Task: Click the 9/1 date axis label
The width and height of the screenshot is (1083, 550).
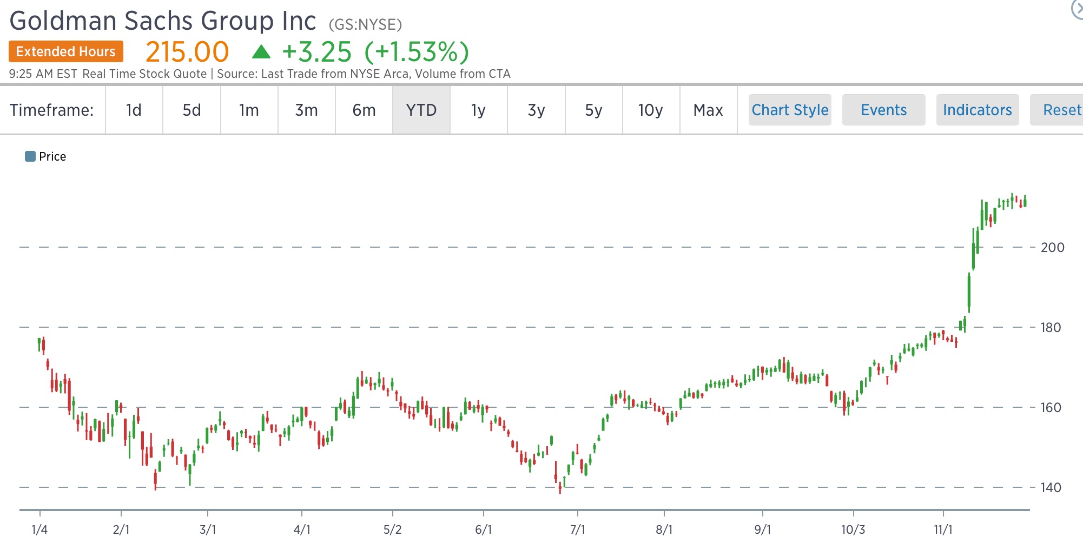Action: coord(763,529)
